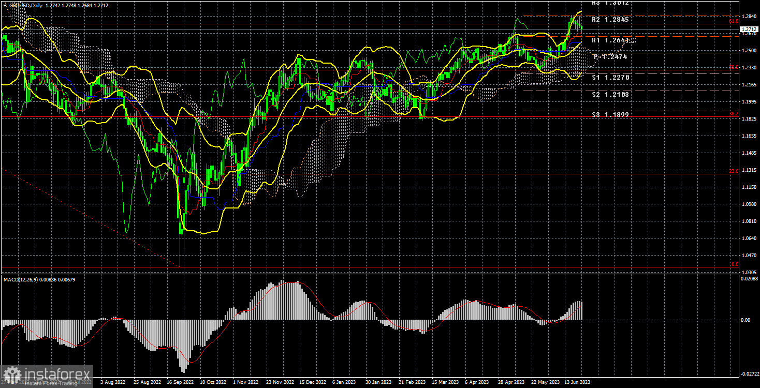Screen dimensions: 760x388
Task: Select the S1 1.2270 support label
Action: click(x=611, y=77)
